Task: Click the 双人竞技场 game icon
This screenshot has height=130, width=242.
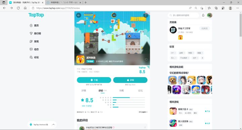Action: [173, 123]
